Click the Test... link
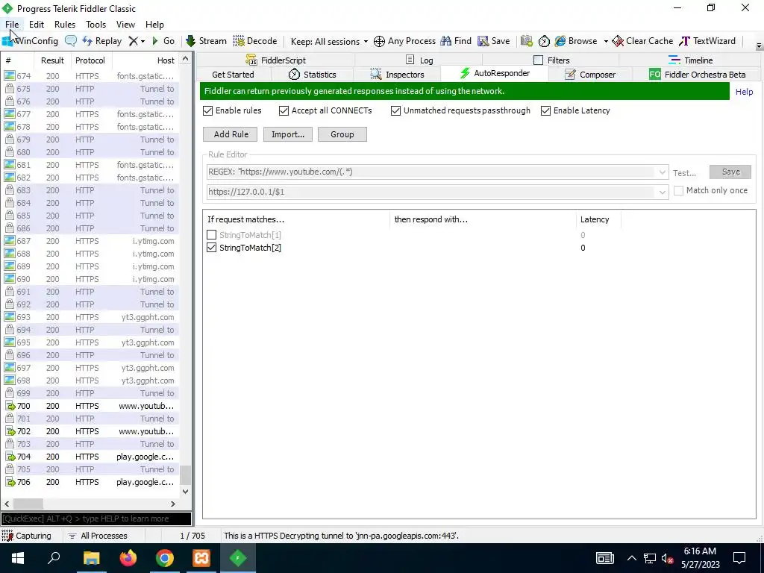764x573 pixels. [x=685, y=173]
